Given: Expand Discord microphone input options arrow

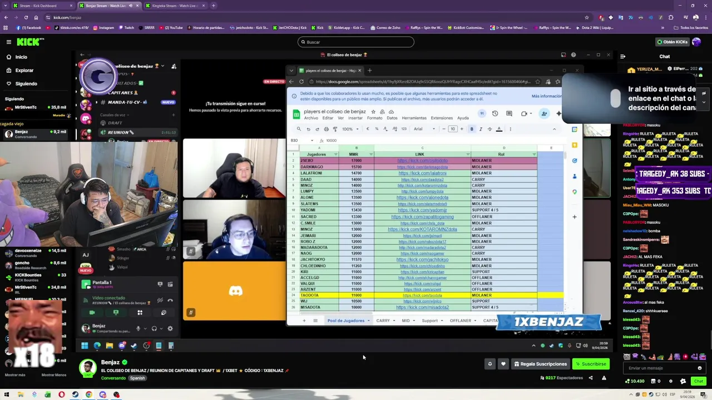Looking at the screenshot, I should (x=145, y=328).
